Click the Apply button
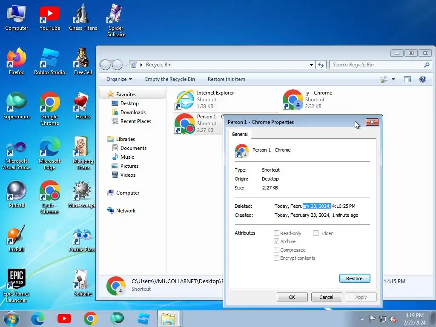 click(x=361, y=297)
